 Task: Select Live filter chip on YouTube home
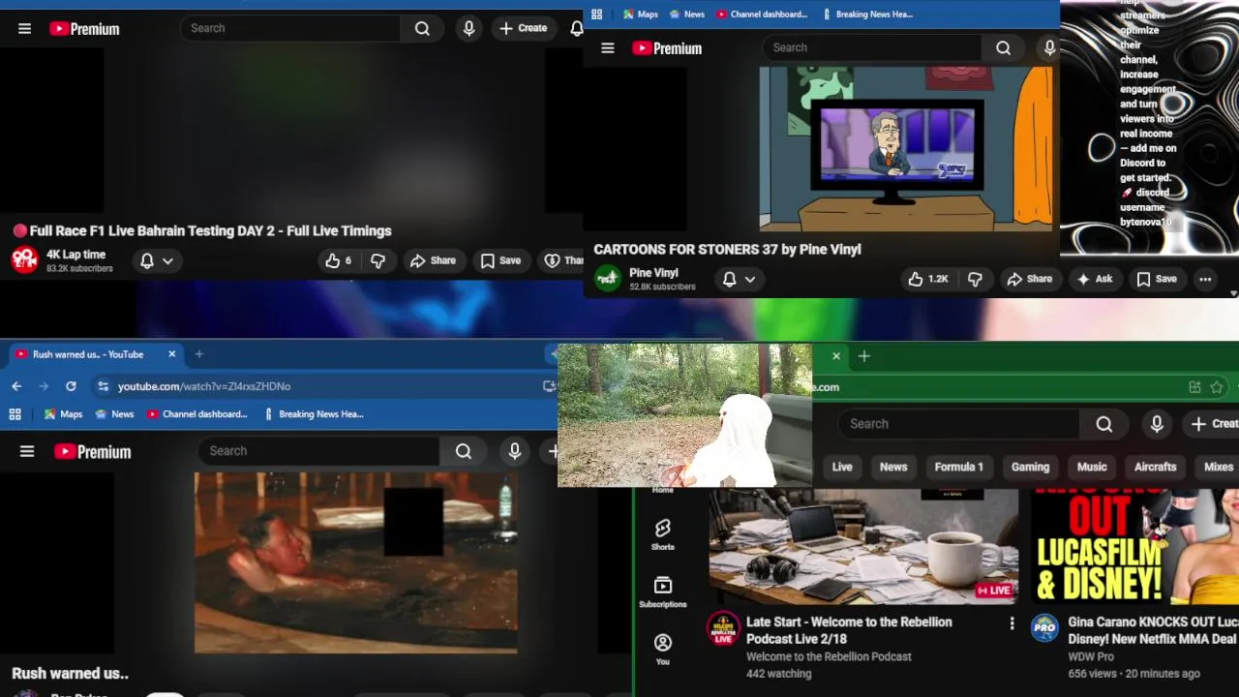(842, 467)
